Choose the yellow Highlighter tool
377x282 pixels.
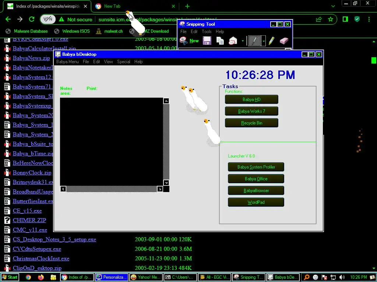(x=271, y=41)
